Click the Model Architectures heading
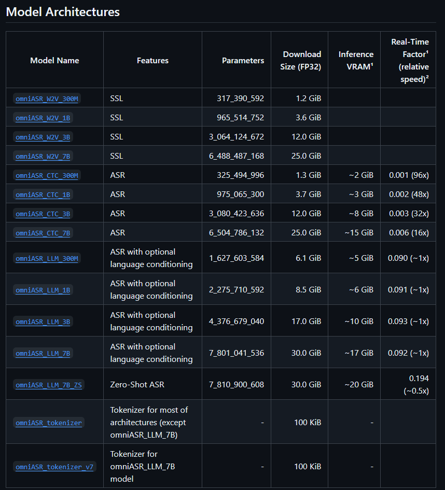Viewport: 445px width, 490px height. pos(63,12)
